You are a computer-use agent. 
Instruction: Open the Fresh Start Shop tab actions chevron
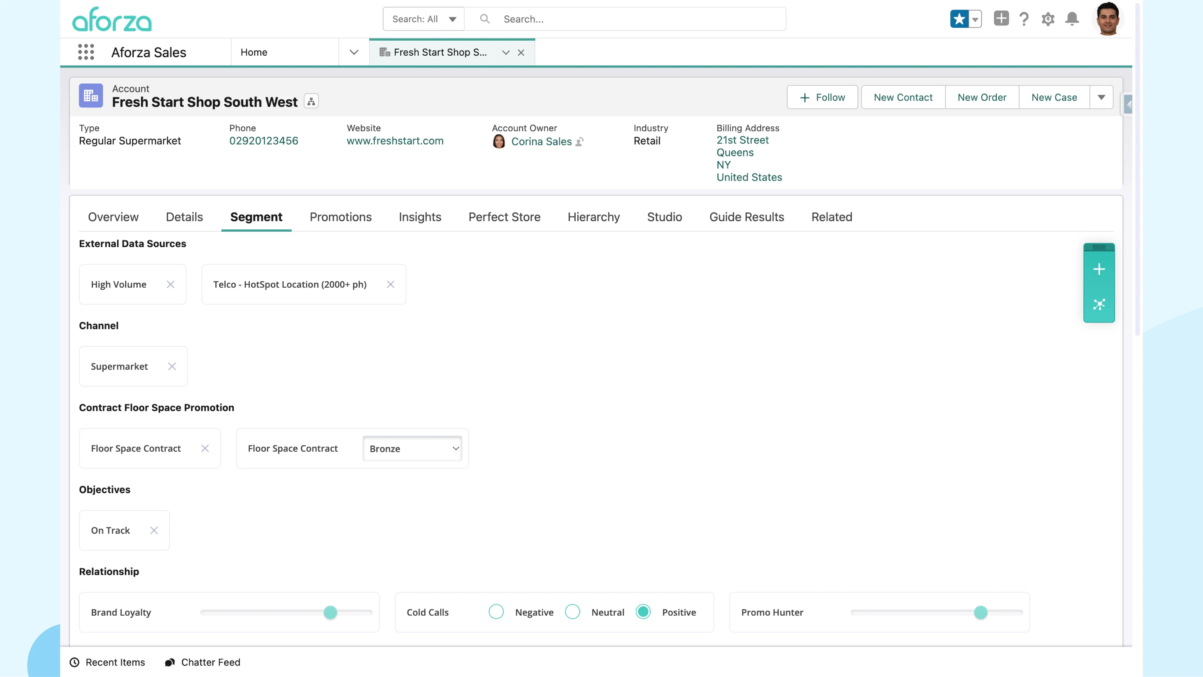pyautogui.click(x=506, y=53)
